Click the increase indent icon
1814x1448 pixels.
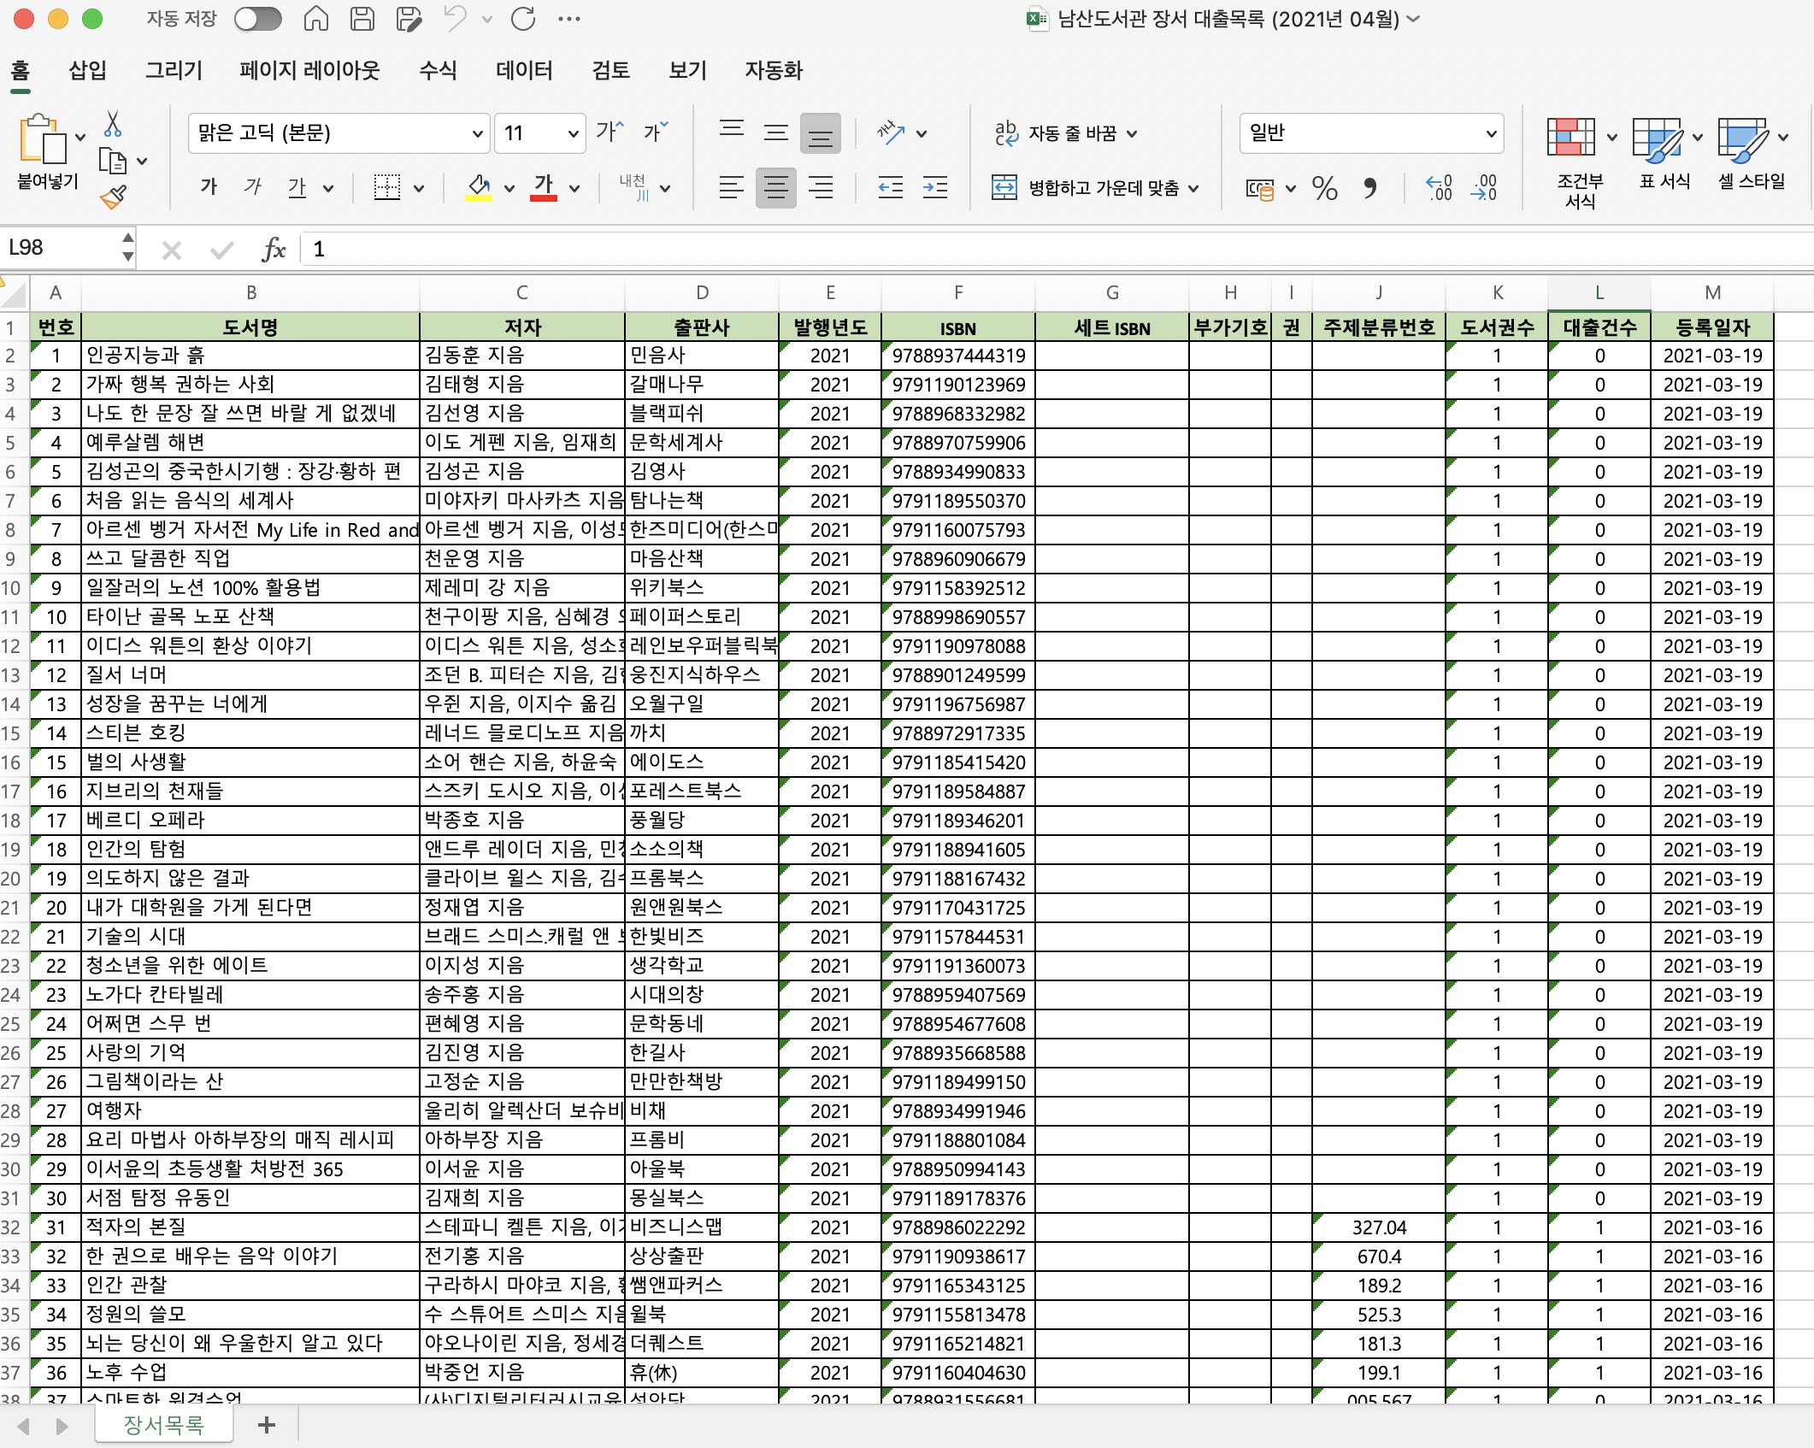(x=935, y=187)
